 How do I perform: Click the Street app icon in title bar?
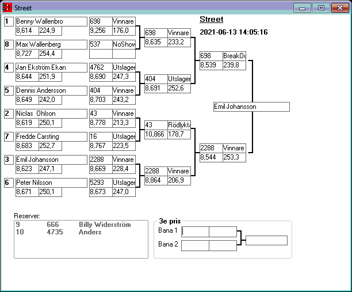[x=7, y=8]
